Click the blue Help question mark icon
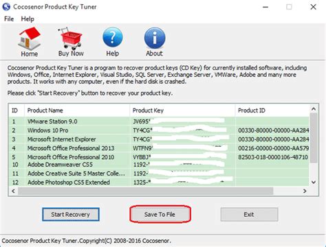 113,38
